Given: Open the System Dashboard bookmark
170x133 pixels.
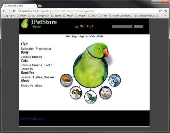Looking at the screenshot, I should 120,16.
